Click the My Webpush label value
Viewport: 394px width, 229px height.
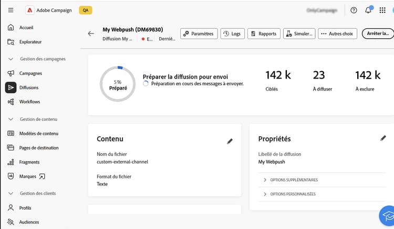(272, 162)
